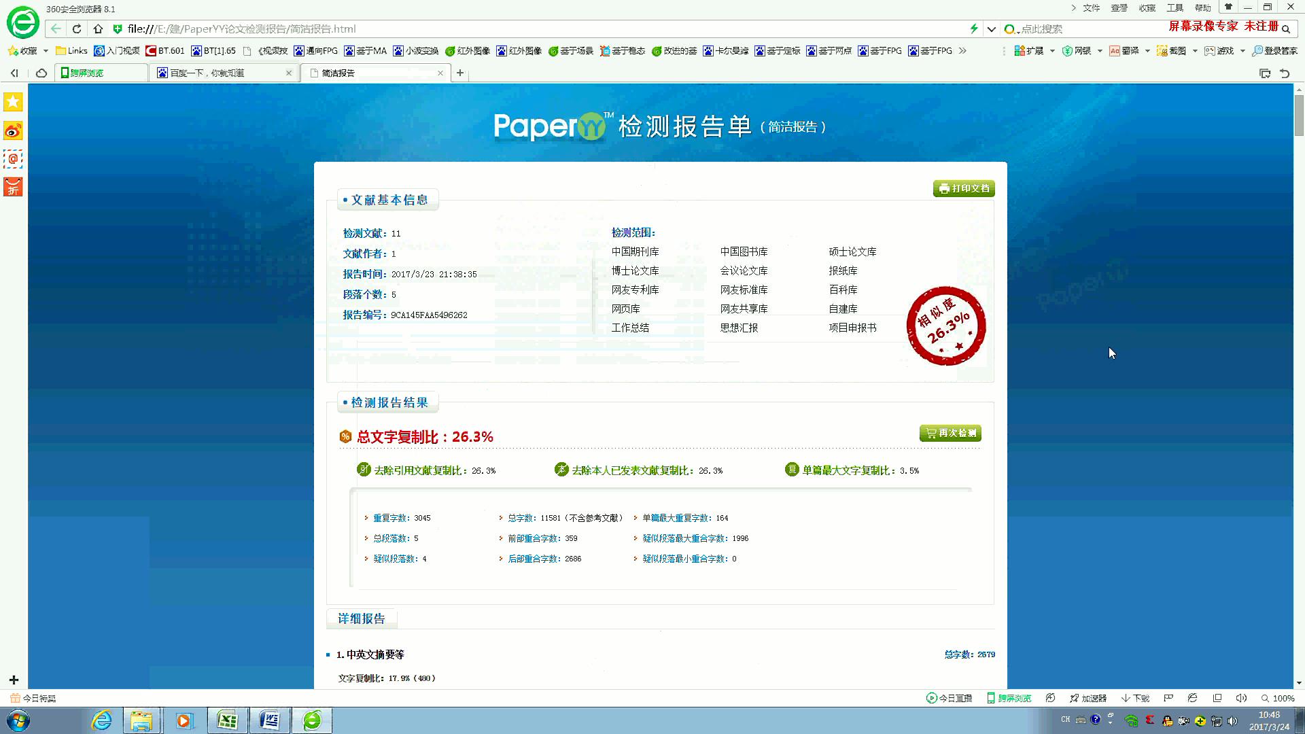This screenshot has width=1305, height=734.
Task: Open the 卡尔曼滤 bookmark
Action: coord(726,51)
